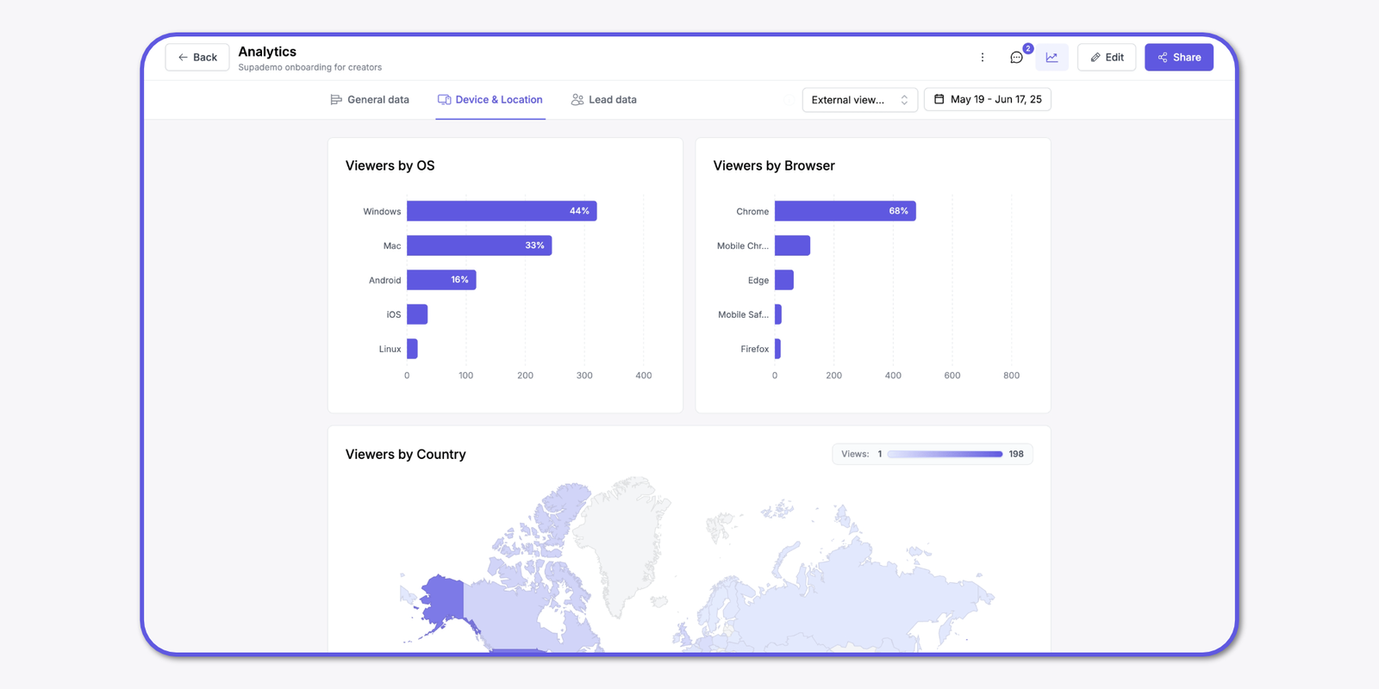Click the External view selector chevrons
1379x689 pixels.
click(904, 100)
